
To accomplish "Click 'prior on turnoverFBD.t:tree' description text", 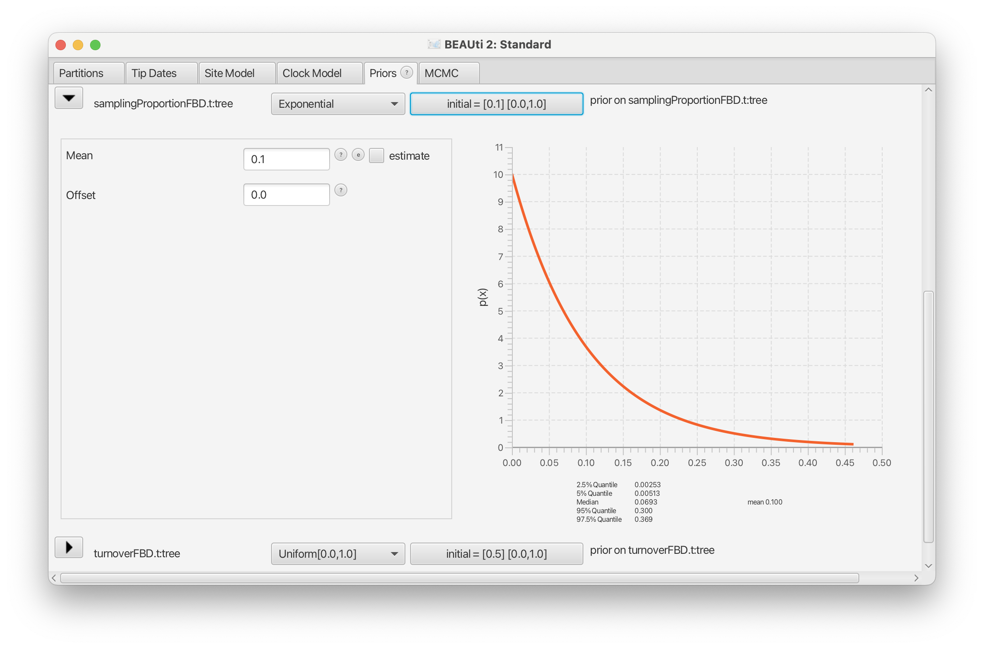I will coord(652,550).
